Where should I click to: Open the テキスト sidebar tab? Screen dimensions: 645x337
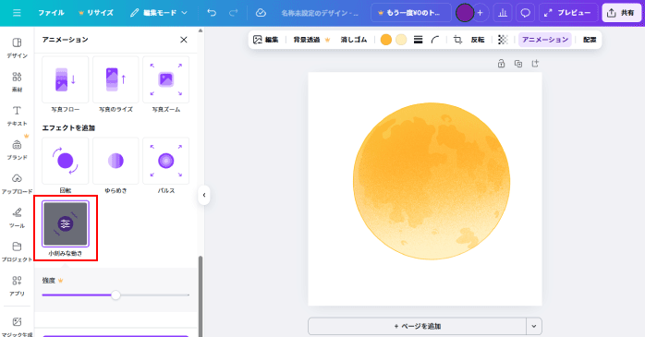tap(17, 115)
